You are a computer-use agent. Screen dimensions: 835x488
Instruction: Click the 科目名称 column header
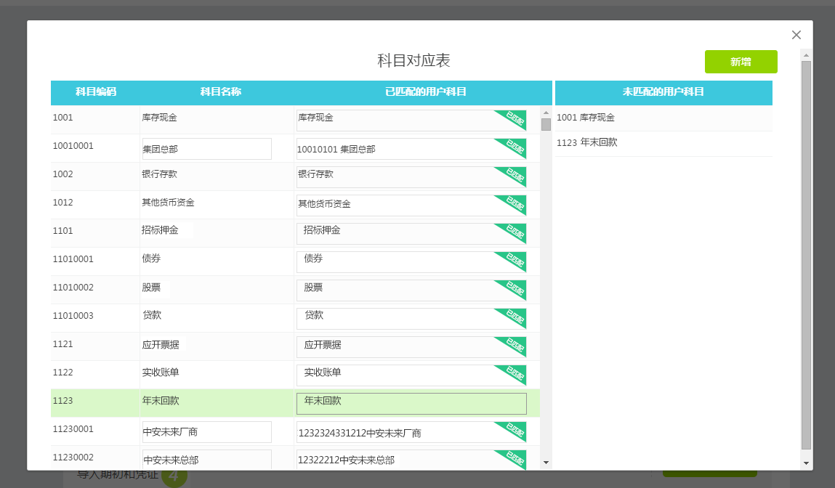coord(220,92)
